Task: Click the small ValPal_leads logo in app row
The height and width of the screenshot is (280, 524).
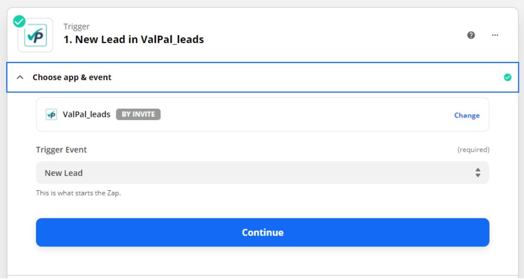Action: point(51,114)
